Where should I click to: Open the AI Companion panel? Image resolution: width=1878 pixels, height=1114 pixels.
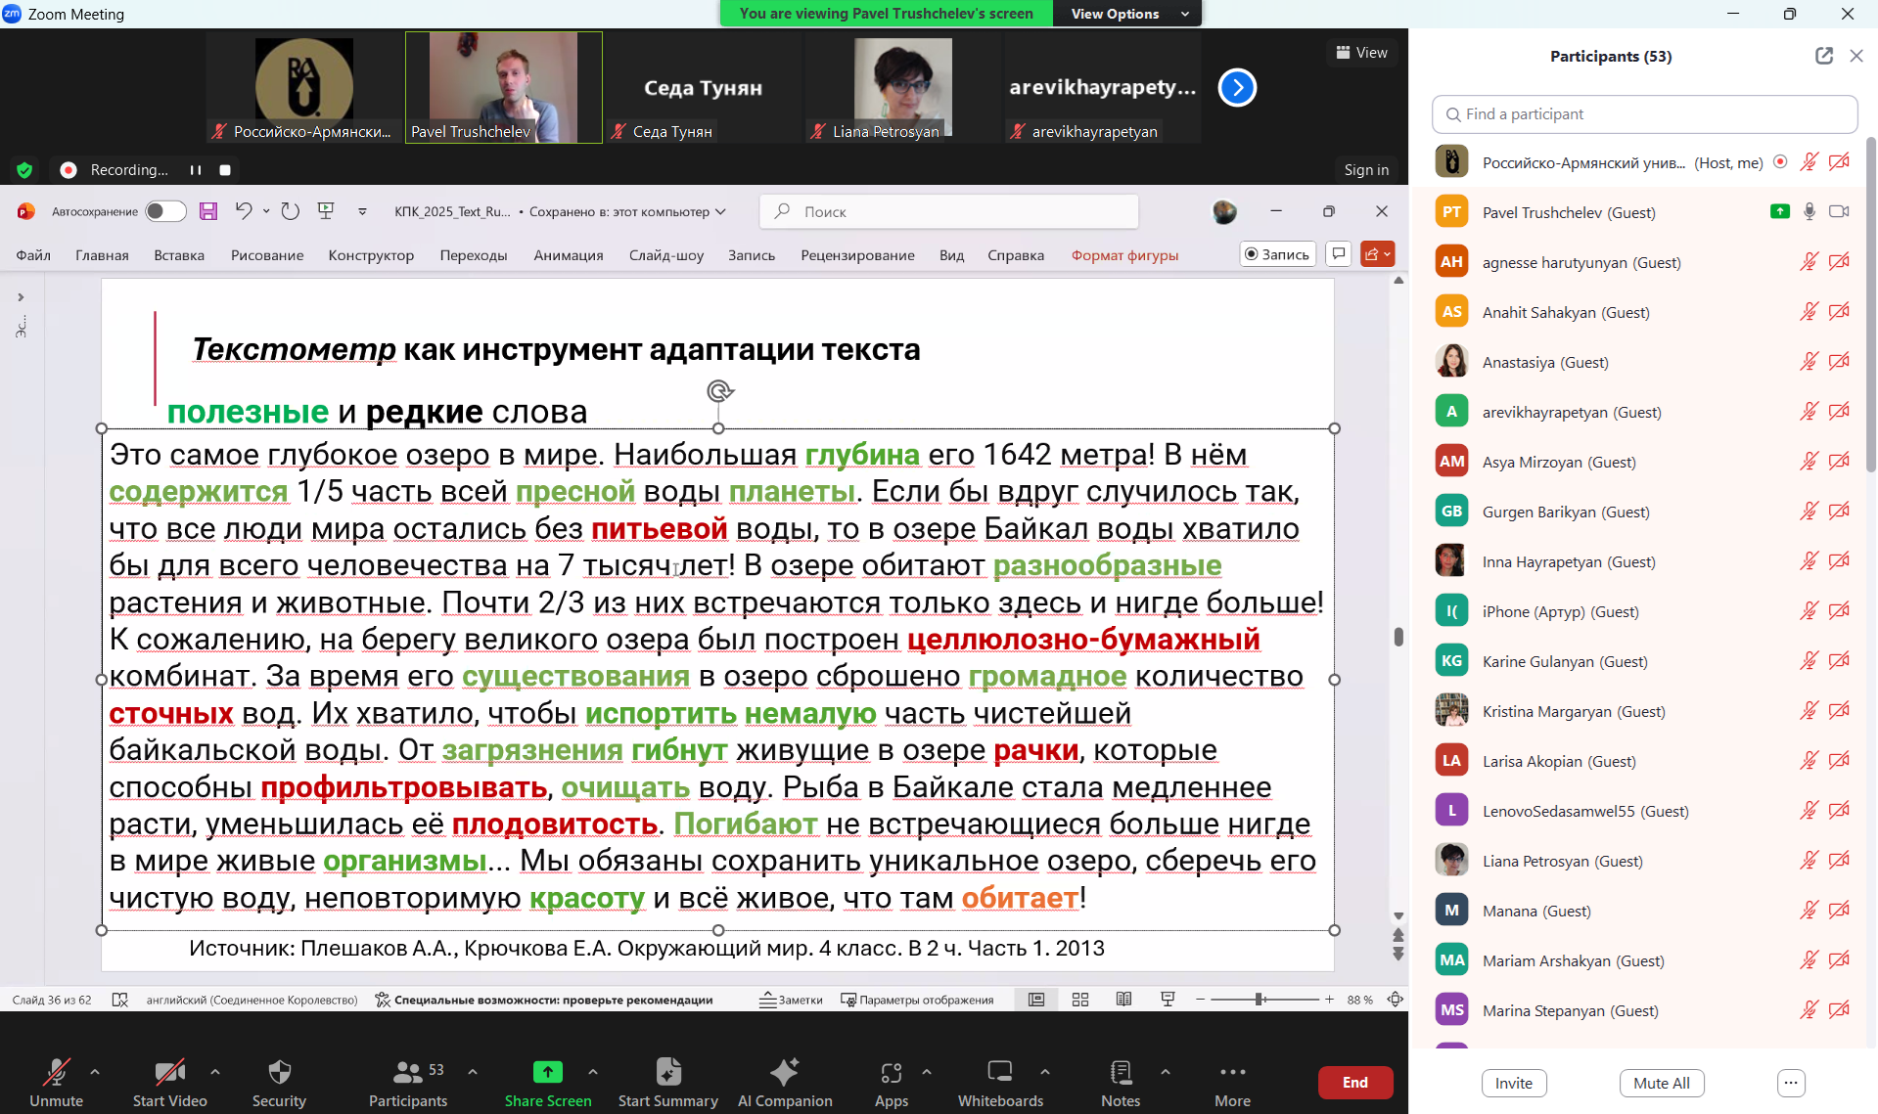(x=784, y=1082)
